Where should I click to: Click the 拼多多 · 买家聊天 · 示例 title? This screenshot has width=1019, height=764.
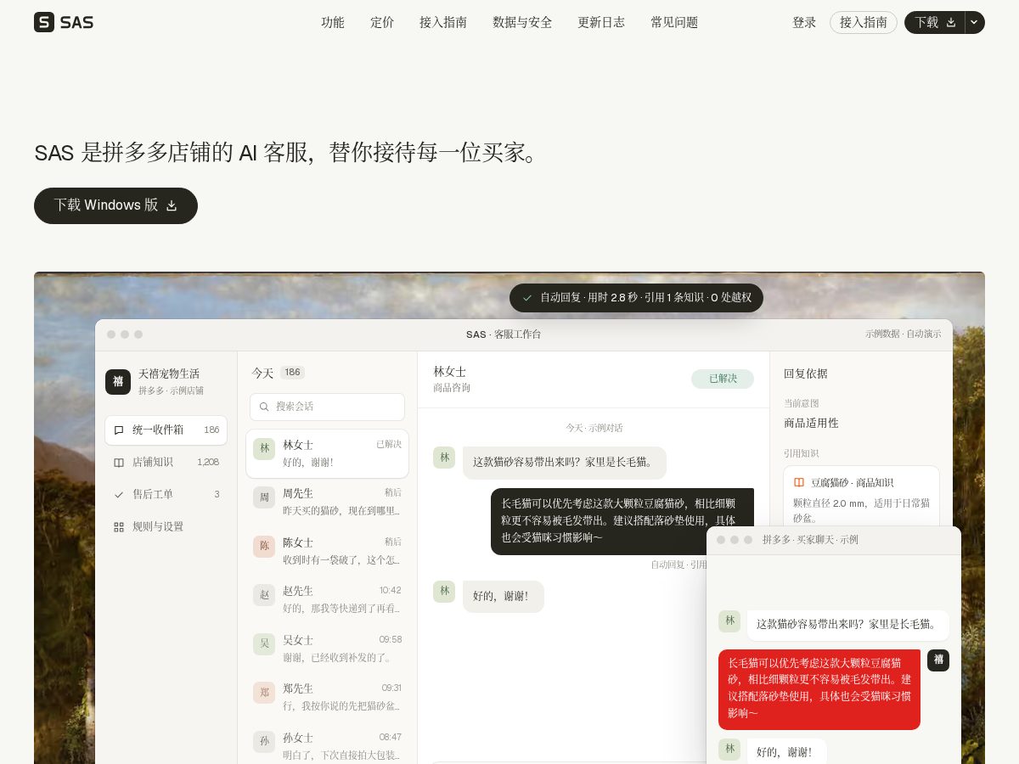pos(810,540)
